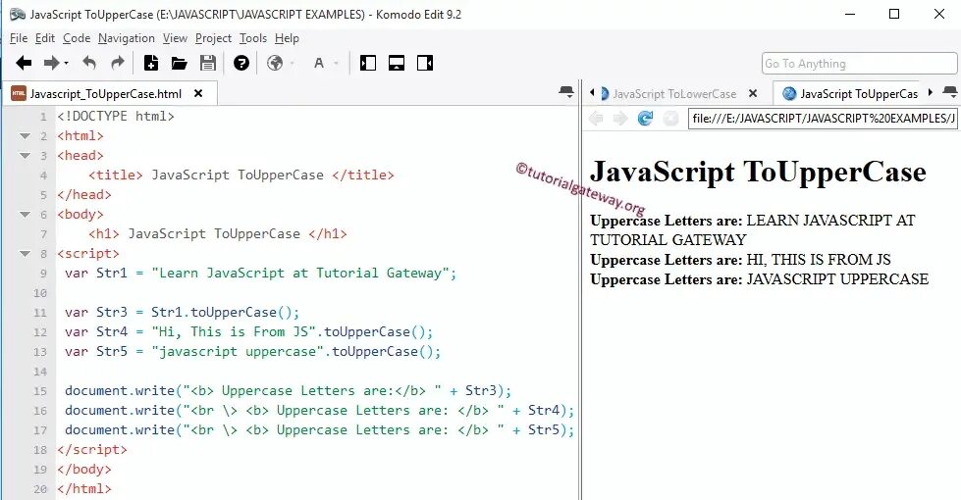
Task: Stop loading the browser preview
Action: click(670, 118)
